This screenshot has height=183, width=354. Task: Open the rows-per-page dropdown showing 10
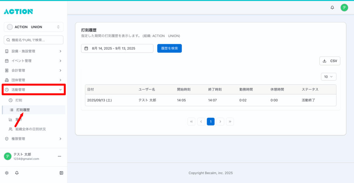click(x=328, y=77)
